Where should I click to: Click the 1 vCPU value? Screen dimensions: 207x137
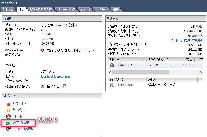point(46,35)
